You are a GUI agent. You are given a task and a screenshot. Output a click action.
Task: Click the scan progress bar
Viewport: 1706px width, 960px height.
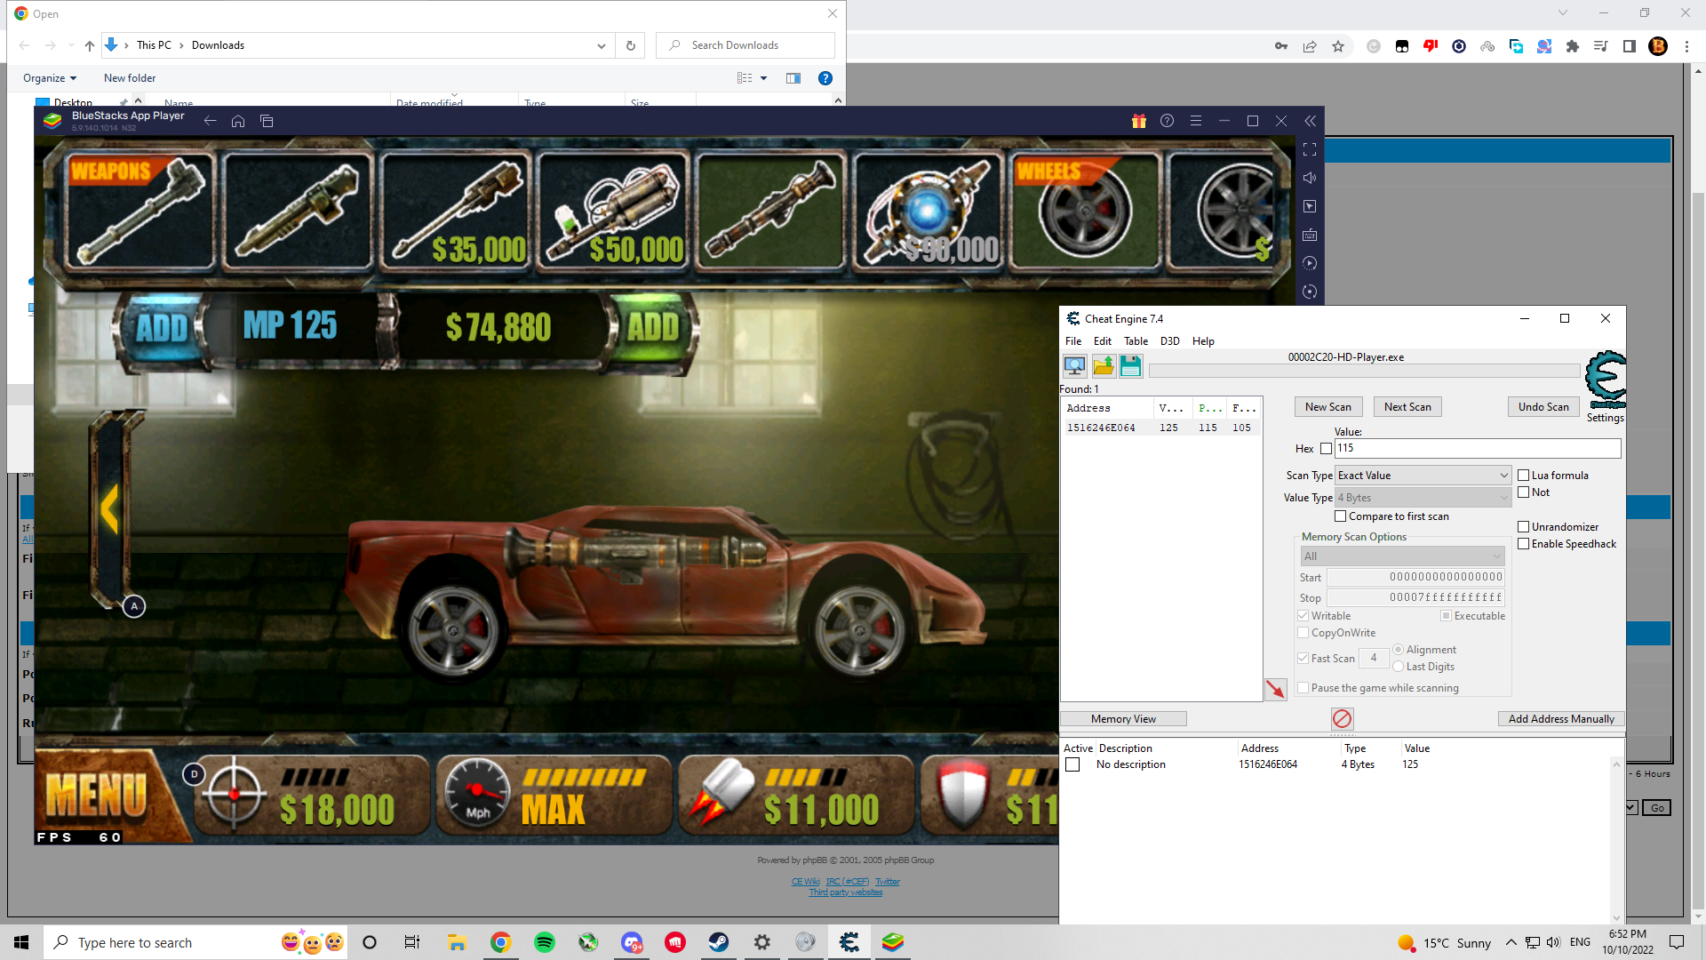(1364, 371)
